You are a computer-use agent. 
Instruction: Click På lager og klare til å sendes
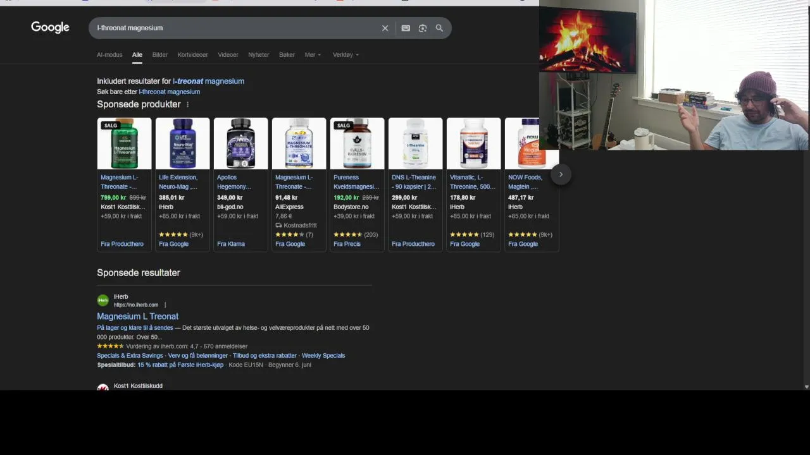(x=135, y=328)
